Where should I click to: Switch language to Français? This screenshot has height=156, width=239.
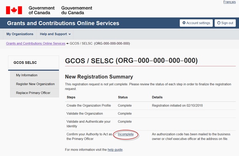point(229,2)
